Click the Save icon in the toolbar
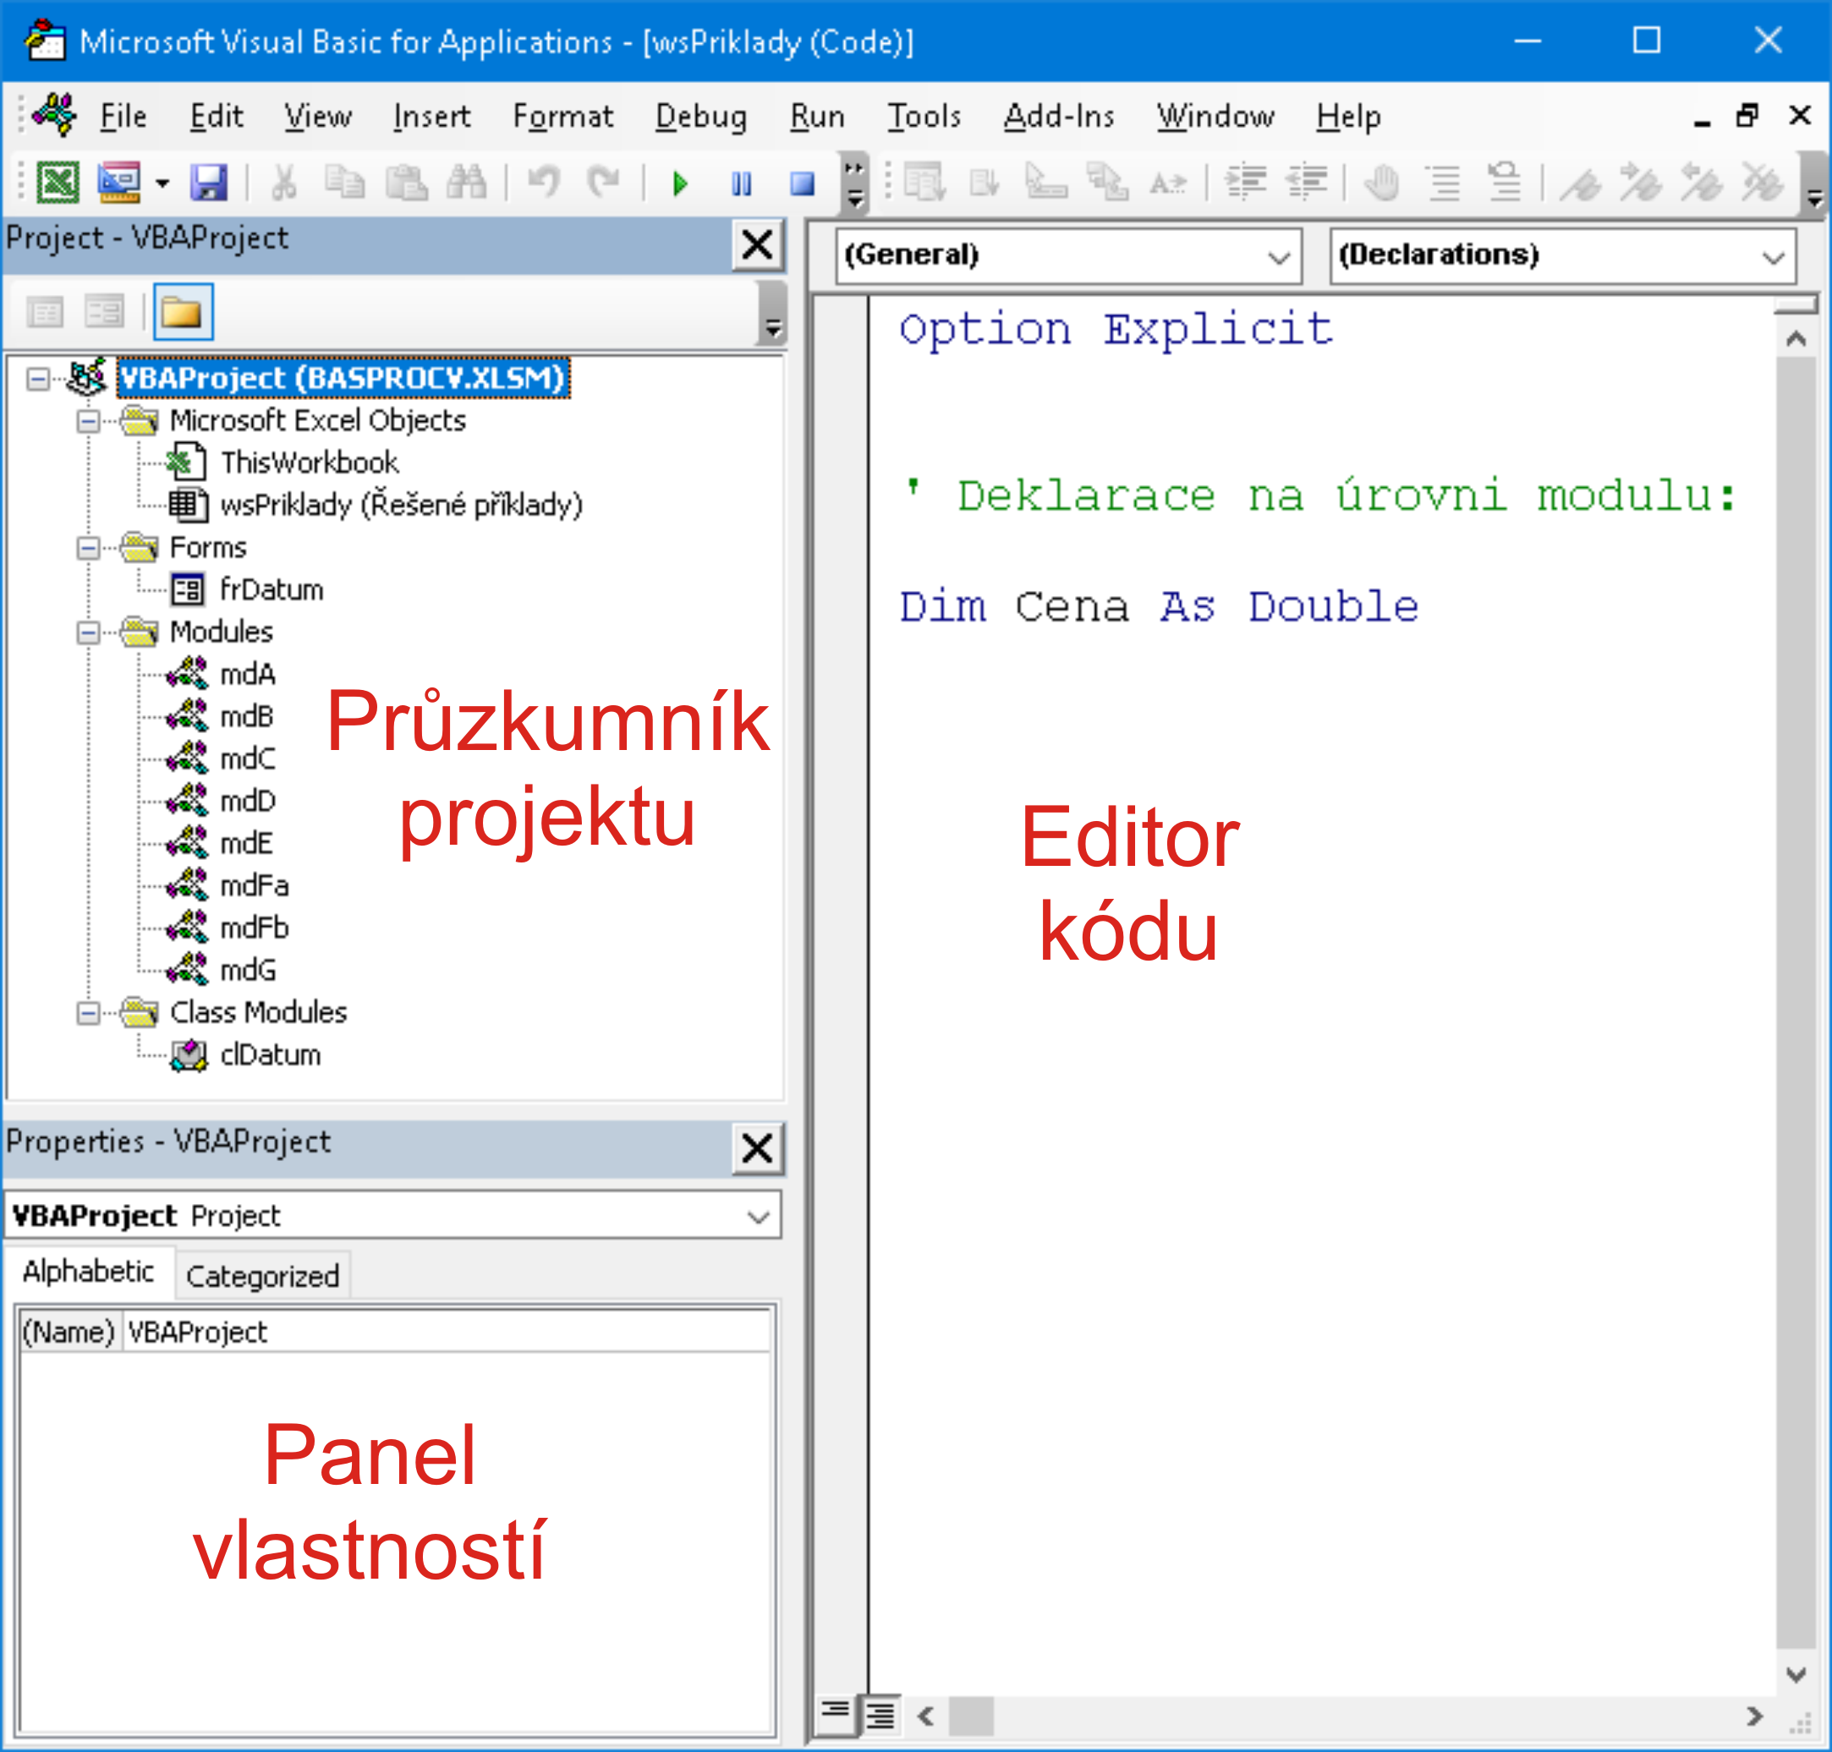 [x=208, y=181]
